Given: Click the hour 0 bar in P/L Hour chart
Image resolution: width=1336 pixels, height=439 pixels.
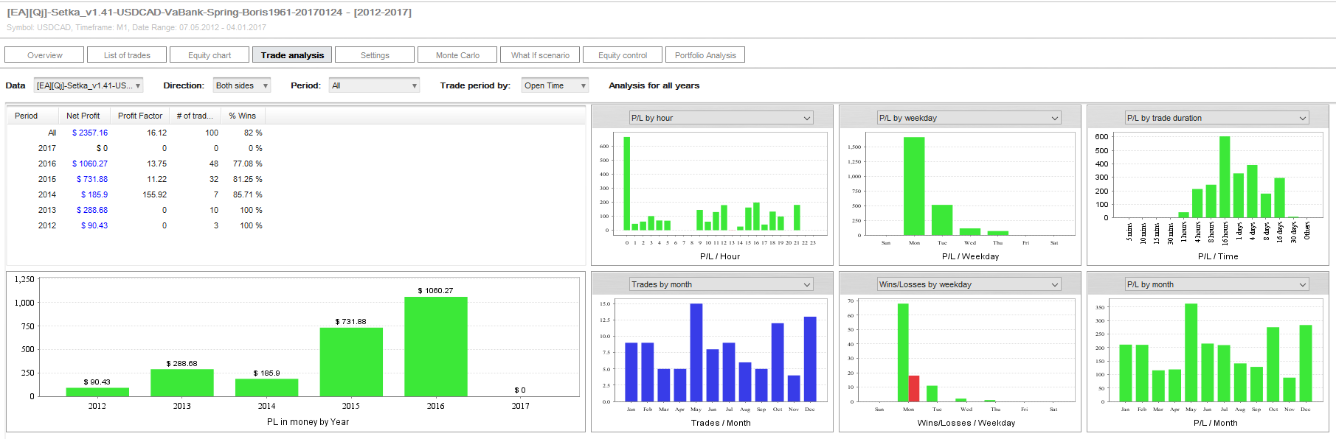Looking at the screenshot, I should coord(627,183).
